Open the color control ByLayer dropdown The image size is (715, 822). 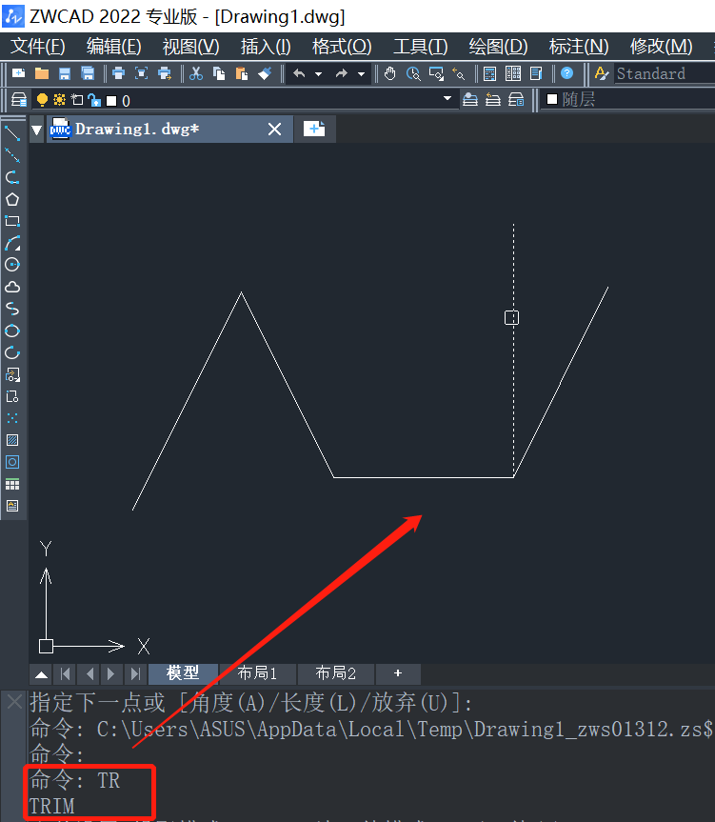click(628, 99)
